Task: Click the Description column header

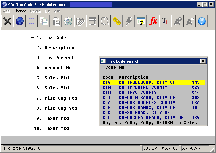Action: click(134, 77)
